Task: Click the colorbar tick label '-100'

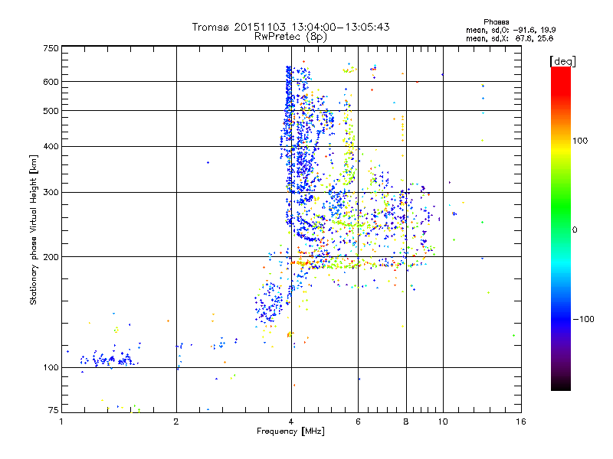Action: click(583, 319)
